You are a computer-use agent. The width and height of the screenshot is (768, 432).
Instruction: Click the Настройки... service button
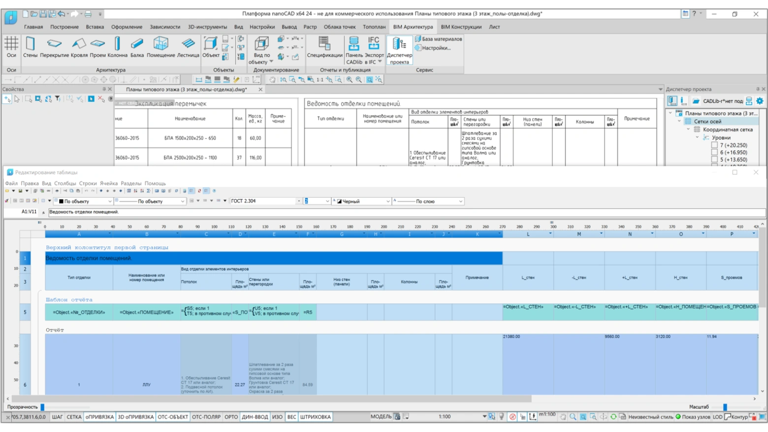(x=433, y=48)
